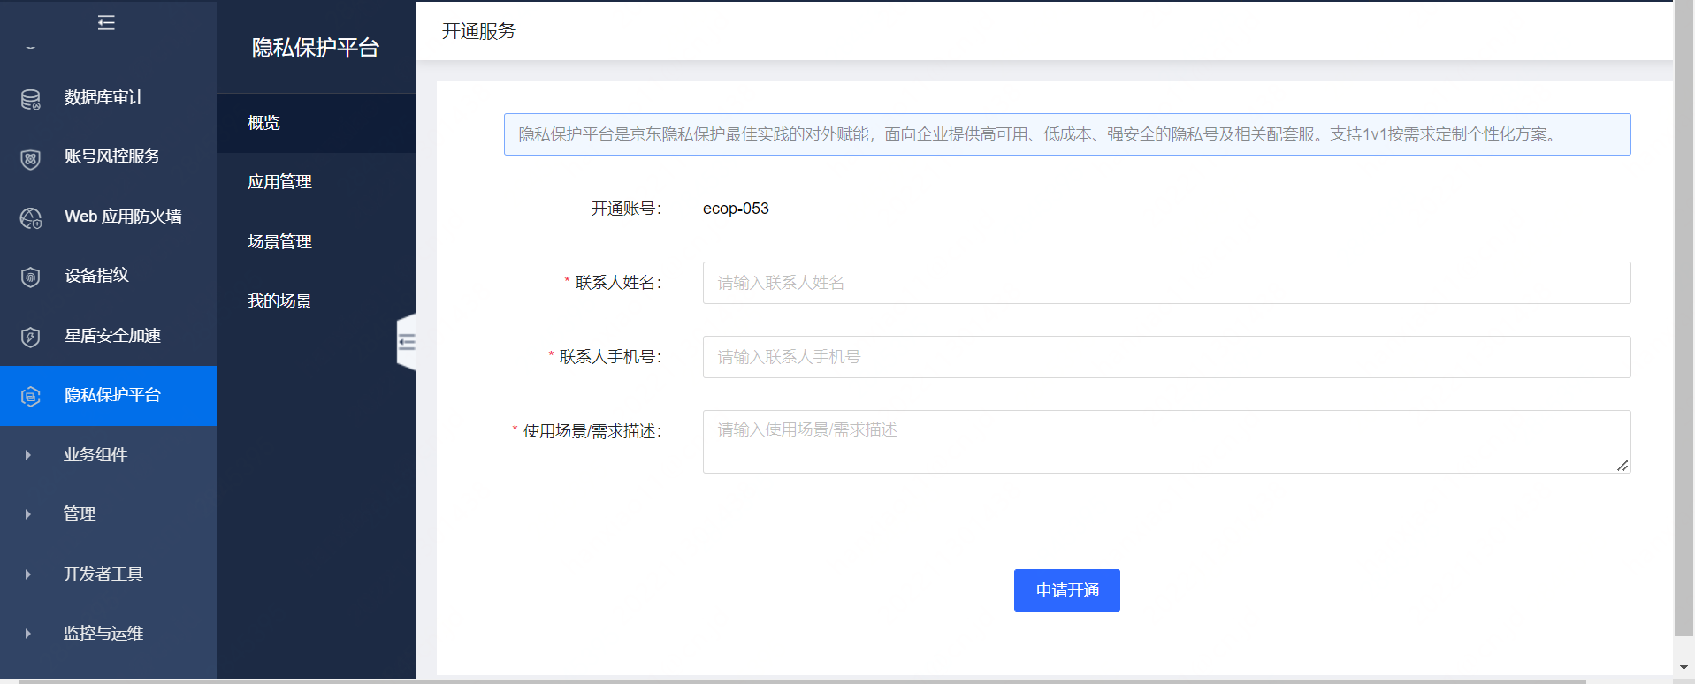
Task: Click the Web application firewall icon
Action: coord(31,217)
